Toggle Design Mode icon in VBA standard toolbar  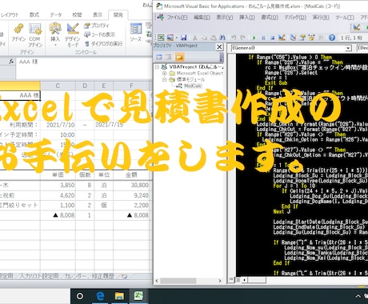point(282,38)
